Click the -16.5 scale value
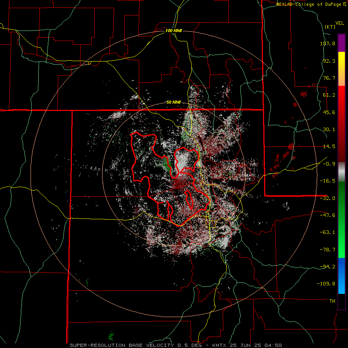The width and height of the screenshot is (348, 348). click(x=328, y=181)
